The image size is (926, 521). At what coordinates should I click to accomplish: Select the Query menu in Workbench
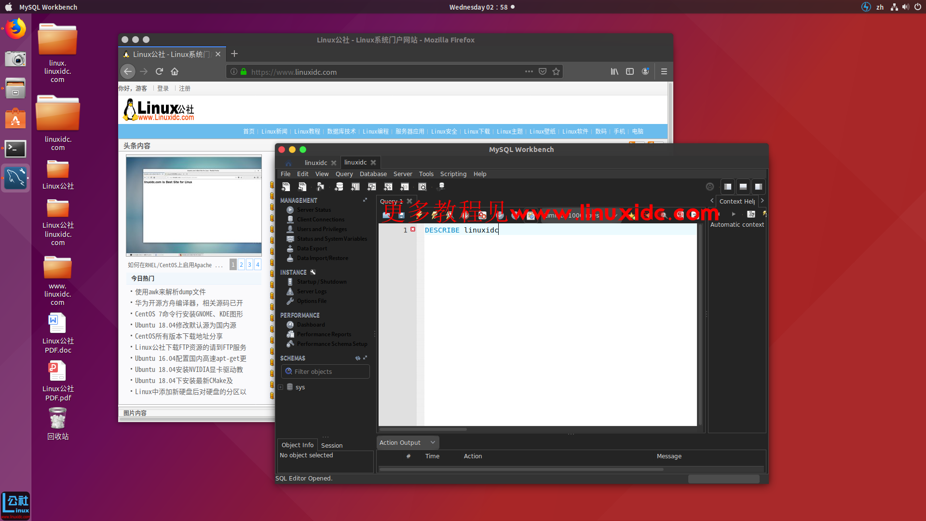click(343, 174)
